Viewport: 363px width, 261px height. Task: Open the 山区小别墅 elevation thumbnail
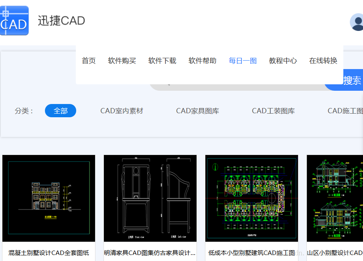(335, 198)
